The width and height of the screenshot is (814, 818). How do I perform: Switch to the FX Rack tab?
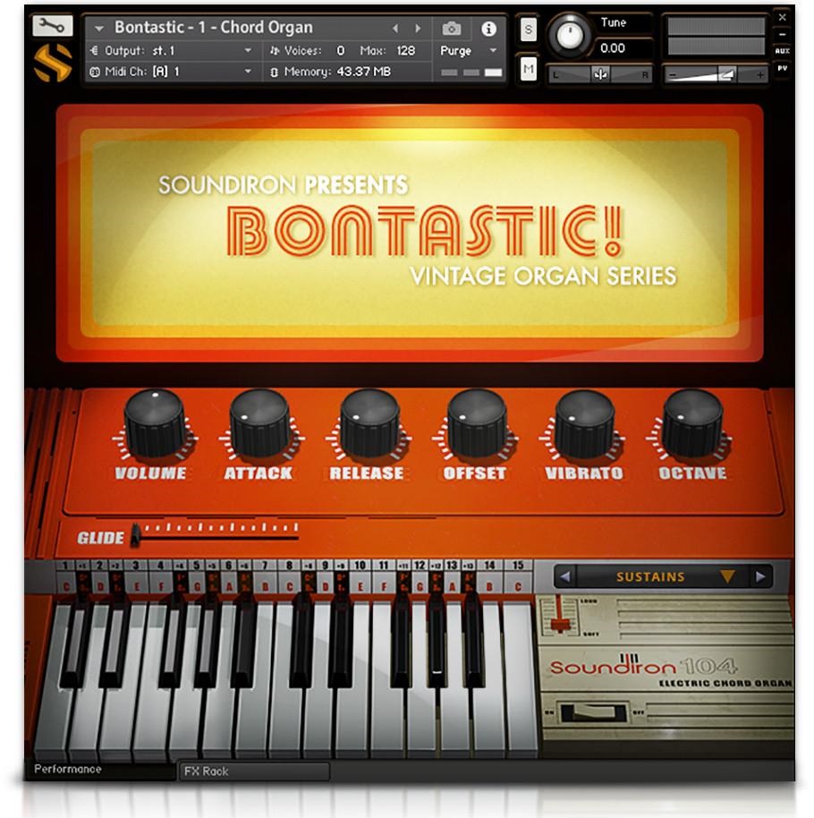(x=254, y=771)
